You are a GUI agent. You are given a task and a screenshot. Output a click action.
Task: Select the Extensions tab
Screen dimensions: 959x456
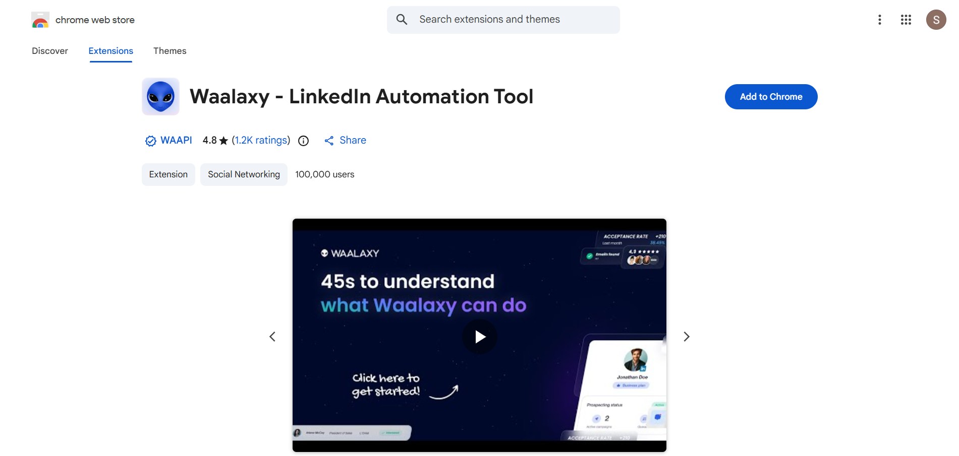coord(110,51)
